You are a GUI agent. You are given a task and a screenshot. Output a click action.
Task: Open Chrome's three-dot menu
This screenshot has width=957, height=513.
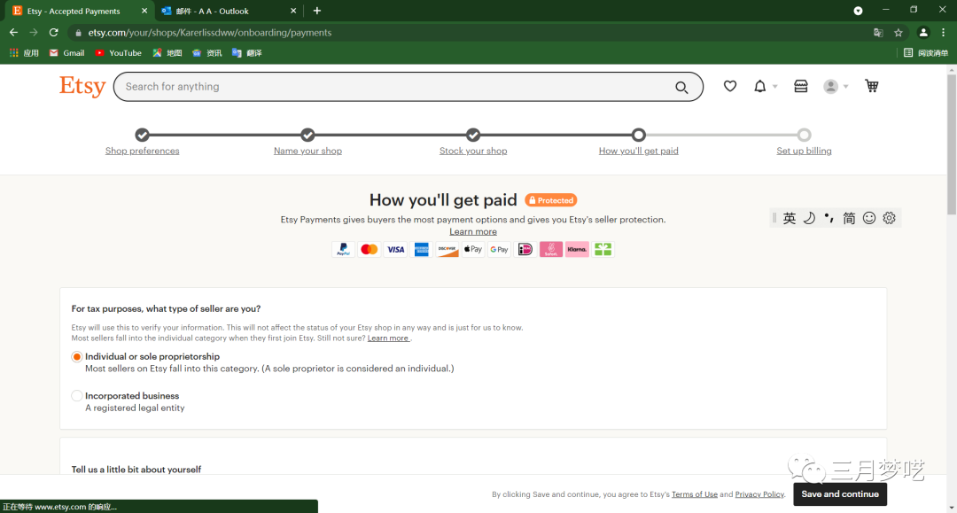[943, 33]
